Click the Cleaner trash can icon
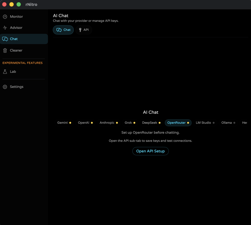 [x=5, y=50]
